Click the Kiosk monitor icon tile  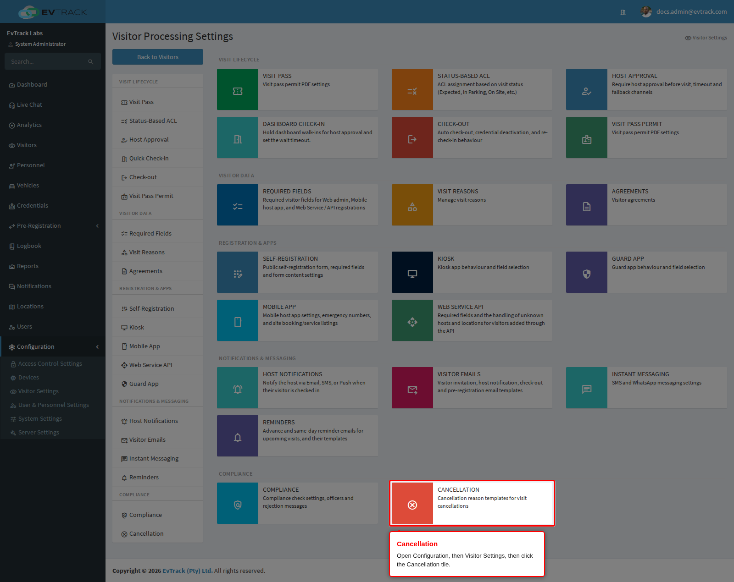(x=412, y=272)
